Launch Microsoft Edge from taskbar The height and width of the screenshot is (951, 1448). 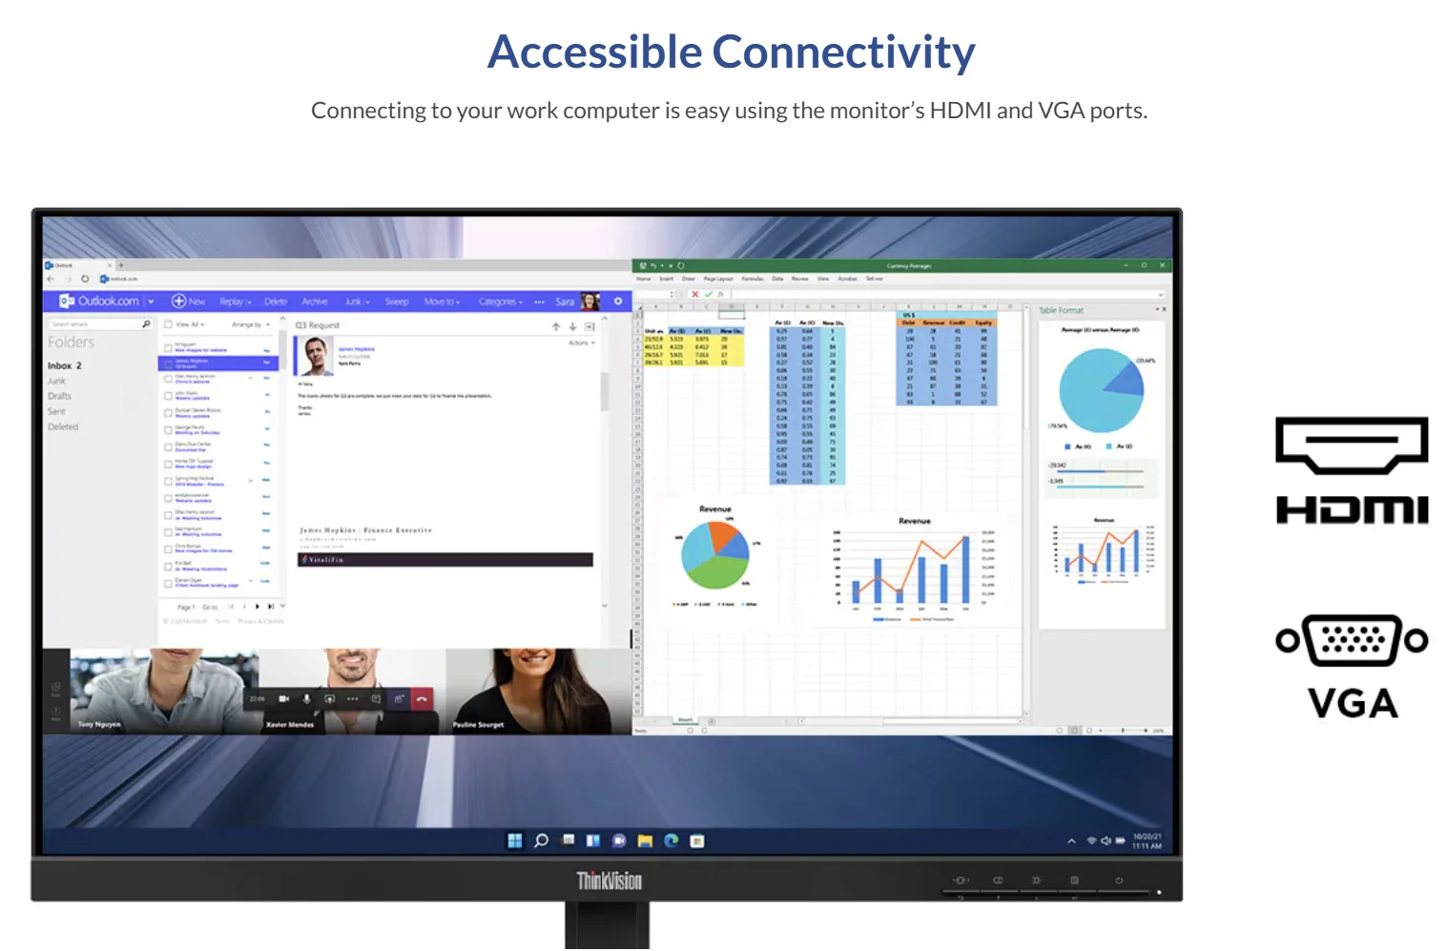(x=672, y=840)
